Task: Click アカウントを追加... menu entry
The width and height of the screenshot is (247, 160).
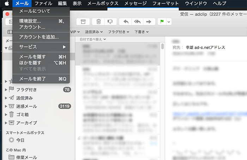Action: 39,37
